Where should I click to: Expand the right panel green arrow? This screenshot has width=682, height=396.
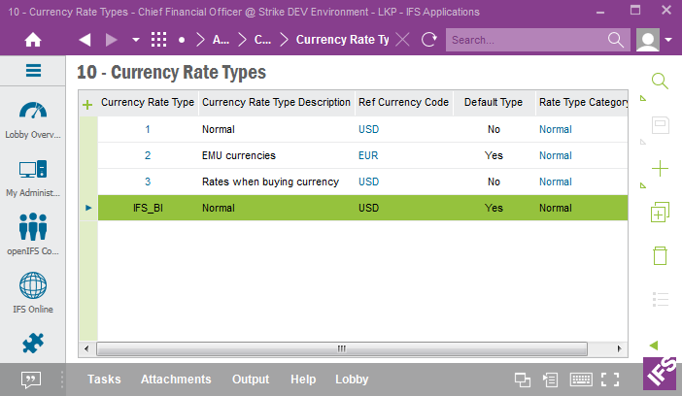(x=653, y=345)
